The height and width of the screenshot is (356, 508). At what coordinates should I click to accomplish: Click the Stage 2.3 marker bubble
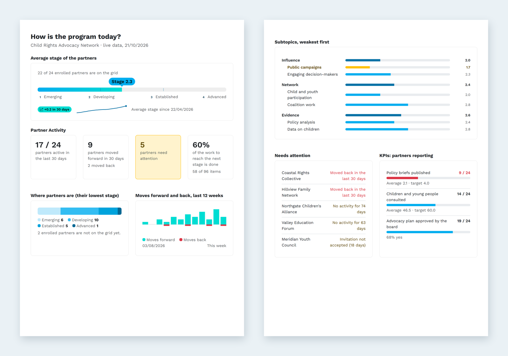coord(122,82)
